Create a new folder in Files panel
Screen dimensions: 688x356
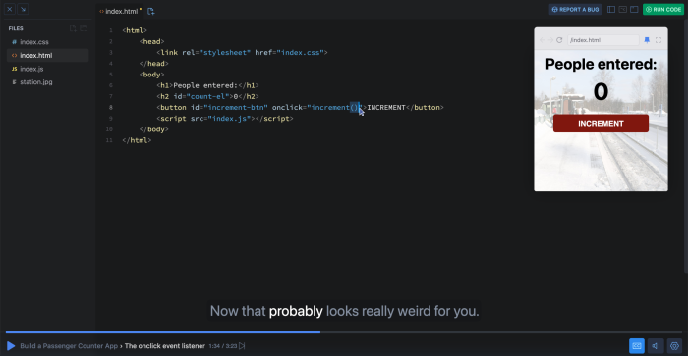click(84, 28)
